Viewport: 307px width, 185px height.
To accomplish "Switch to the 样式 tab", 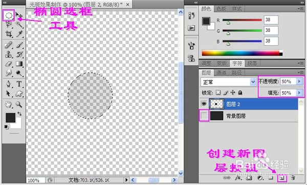I will (x=237, y=9).
